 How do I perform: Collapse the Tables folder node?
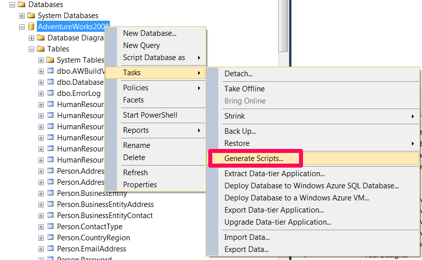31,49
